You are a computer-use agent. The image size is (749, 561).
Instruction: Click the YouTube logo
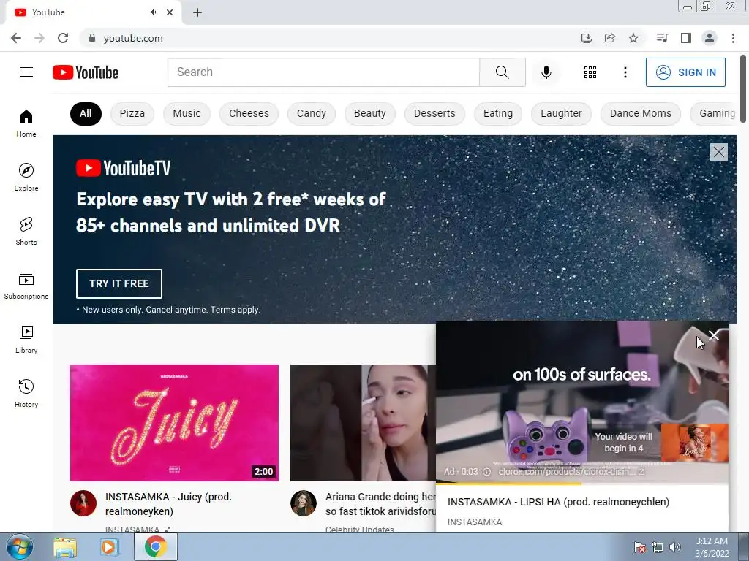[x=86, y=72]
